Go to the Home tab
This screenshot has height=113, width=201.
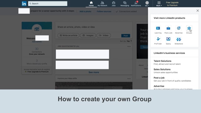pos(91,4)
